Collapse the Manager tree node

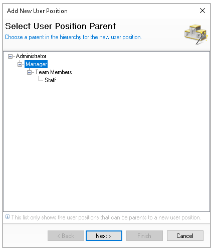(x=20, y=64)
